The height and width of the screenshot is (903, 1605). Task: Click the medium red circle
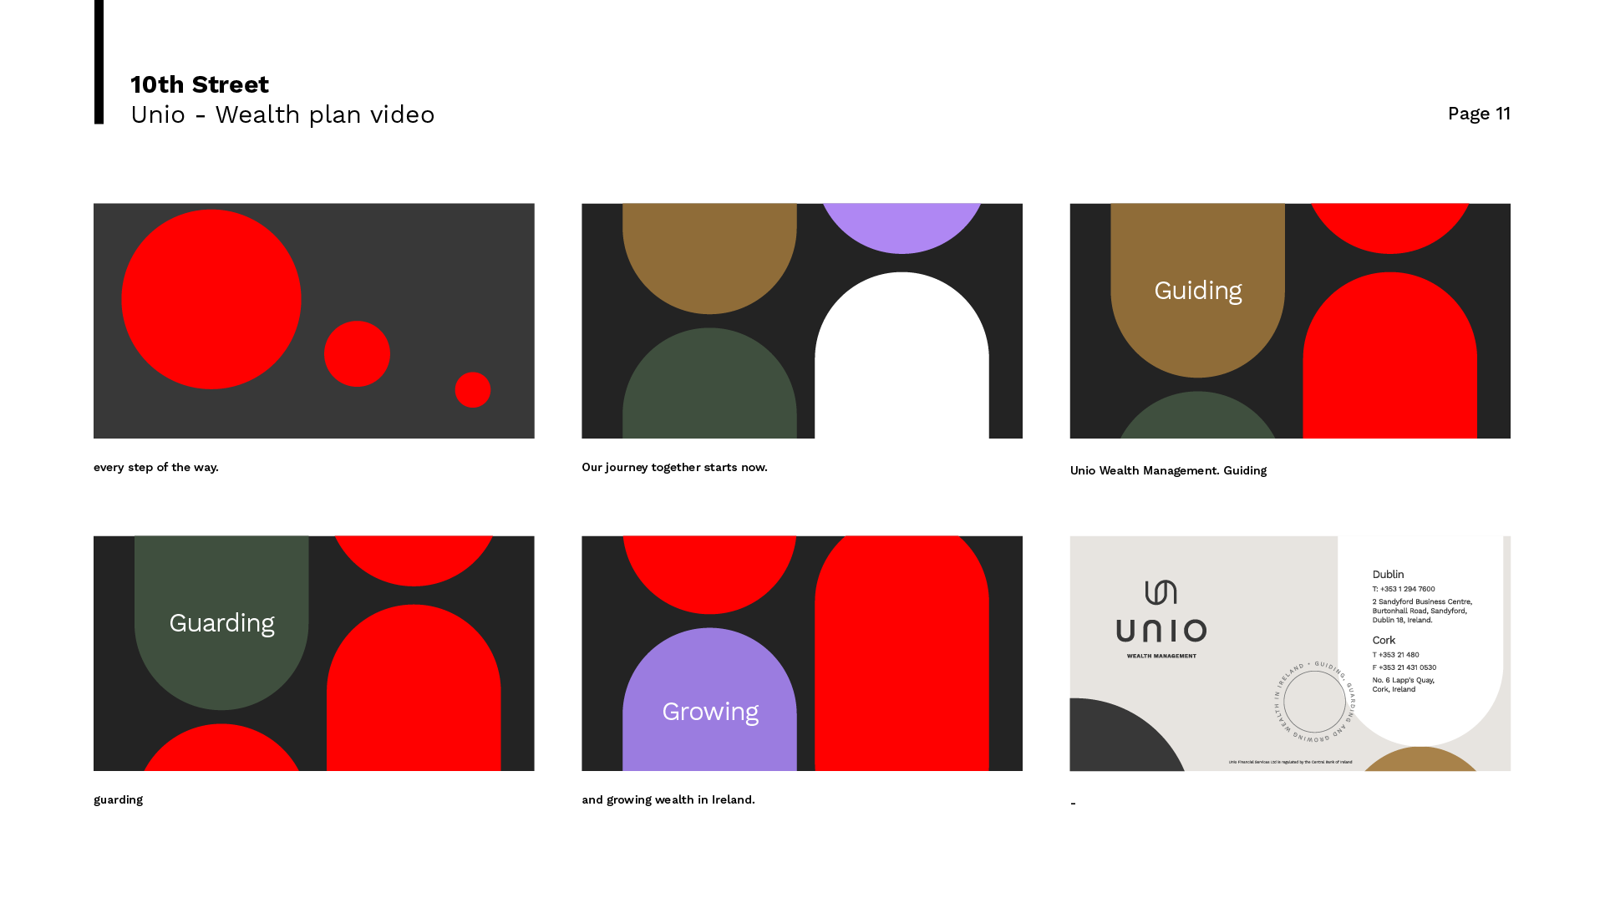357,354
